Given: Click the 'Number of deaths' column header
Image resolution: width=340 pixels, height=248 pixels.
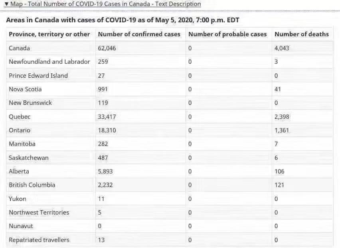Looking at the screenshot, I should 302,34.
